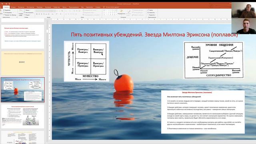Toggle Italic formatting in Font group
The width and height of the screenshot is (256, 144).
click(39, 14)
